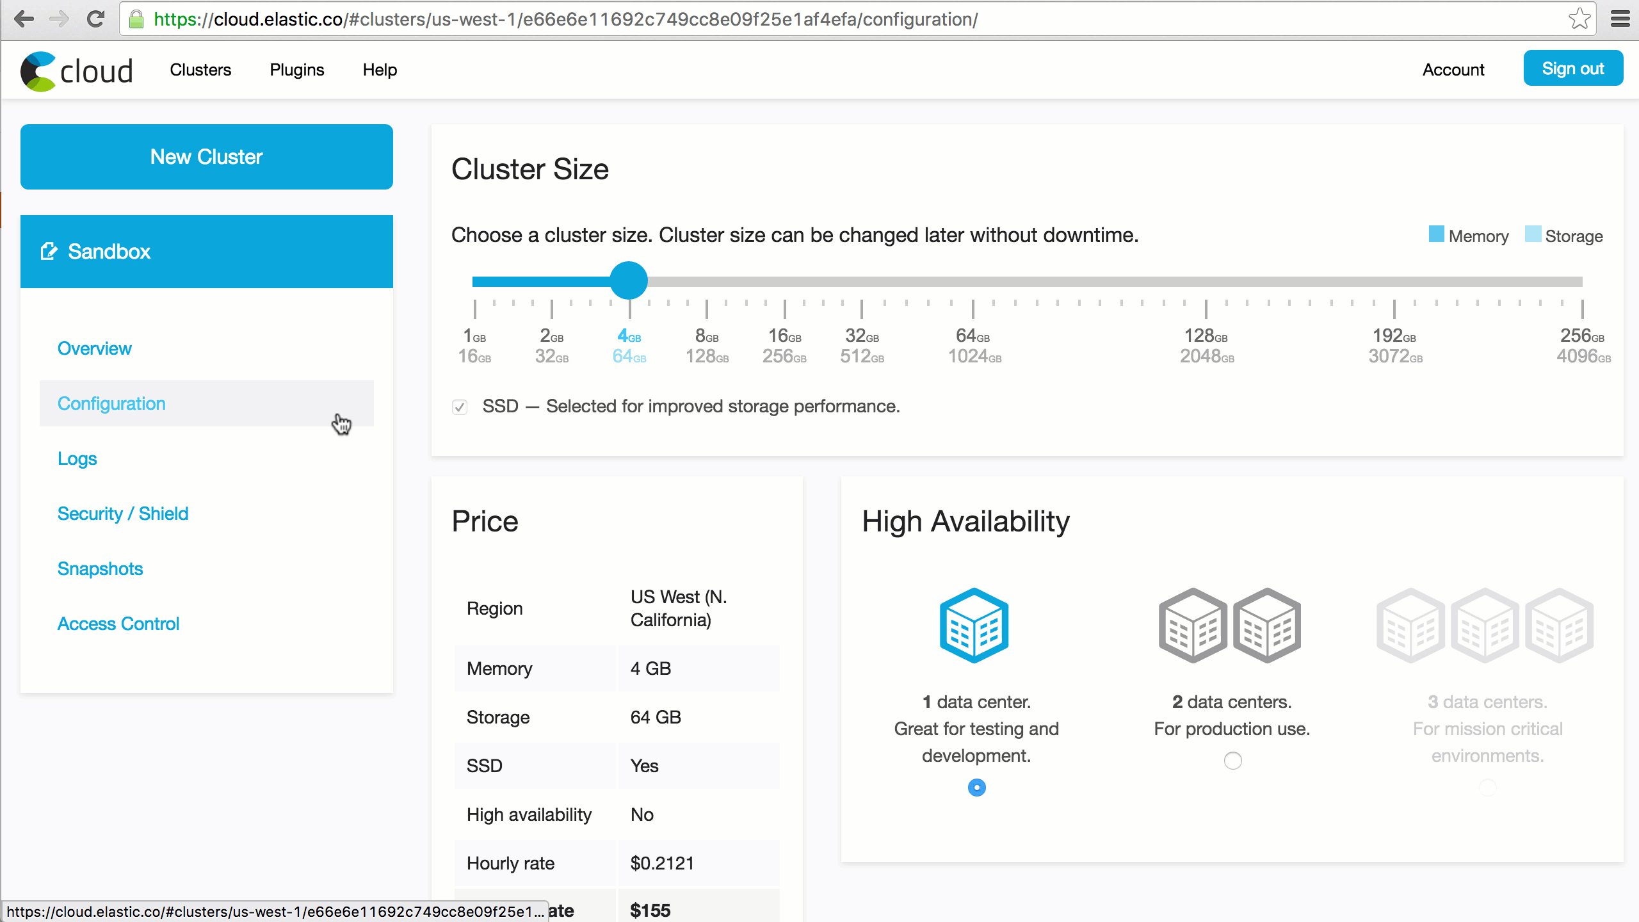
Task: Select the 2 data centers availability icon
Action: point(1231,625)
